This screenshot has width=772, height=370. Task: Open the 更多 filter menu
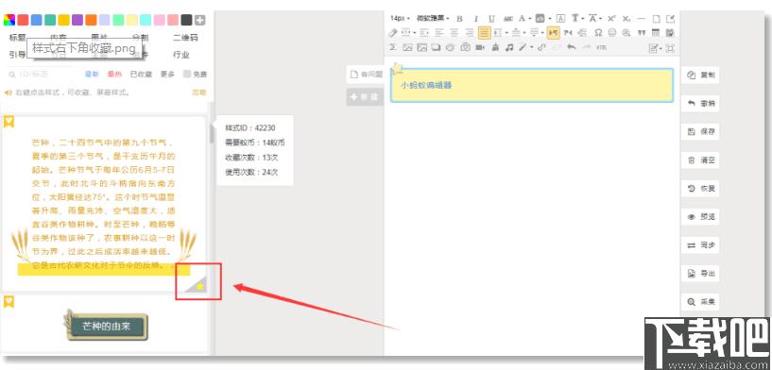click(167, 75)
